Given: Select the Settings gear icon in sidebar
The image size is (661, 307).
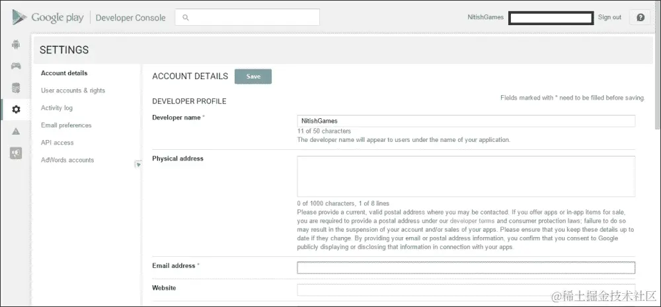Looking at the screenshot, I should click(16, 110).
